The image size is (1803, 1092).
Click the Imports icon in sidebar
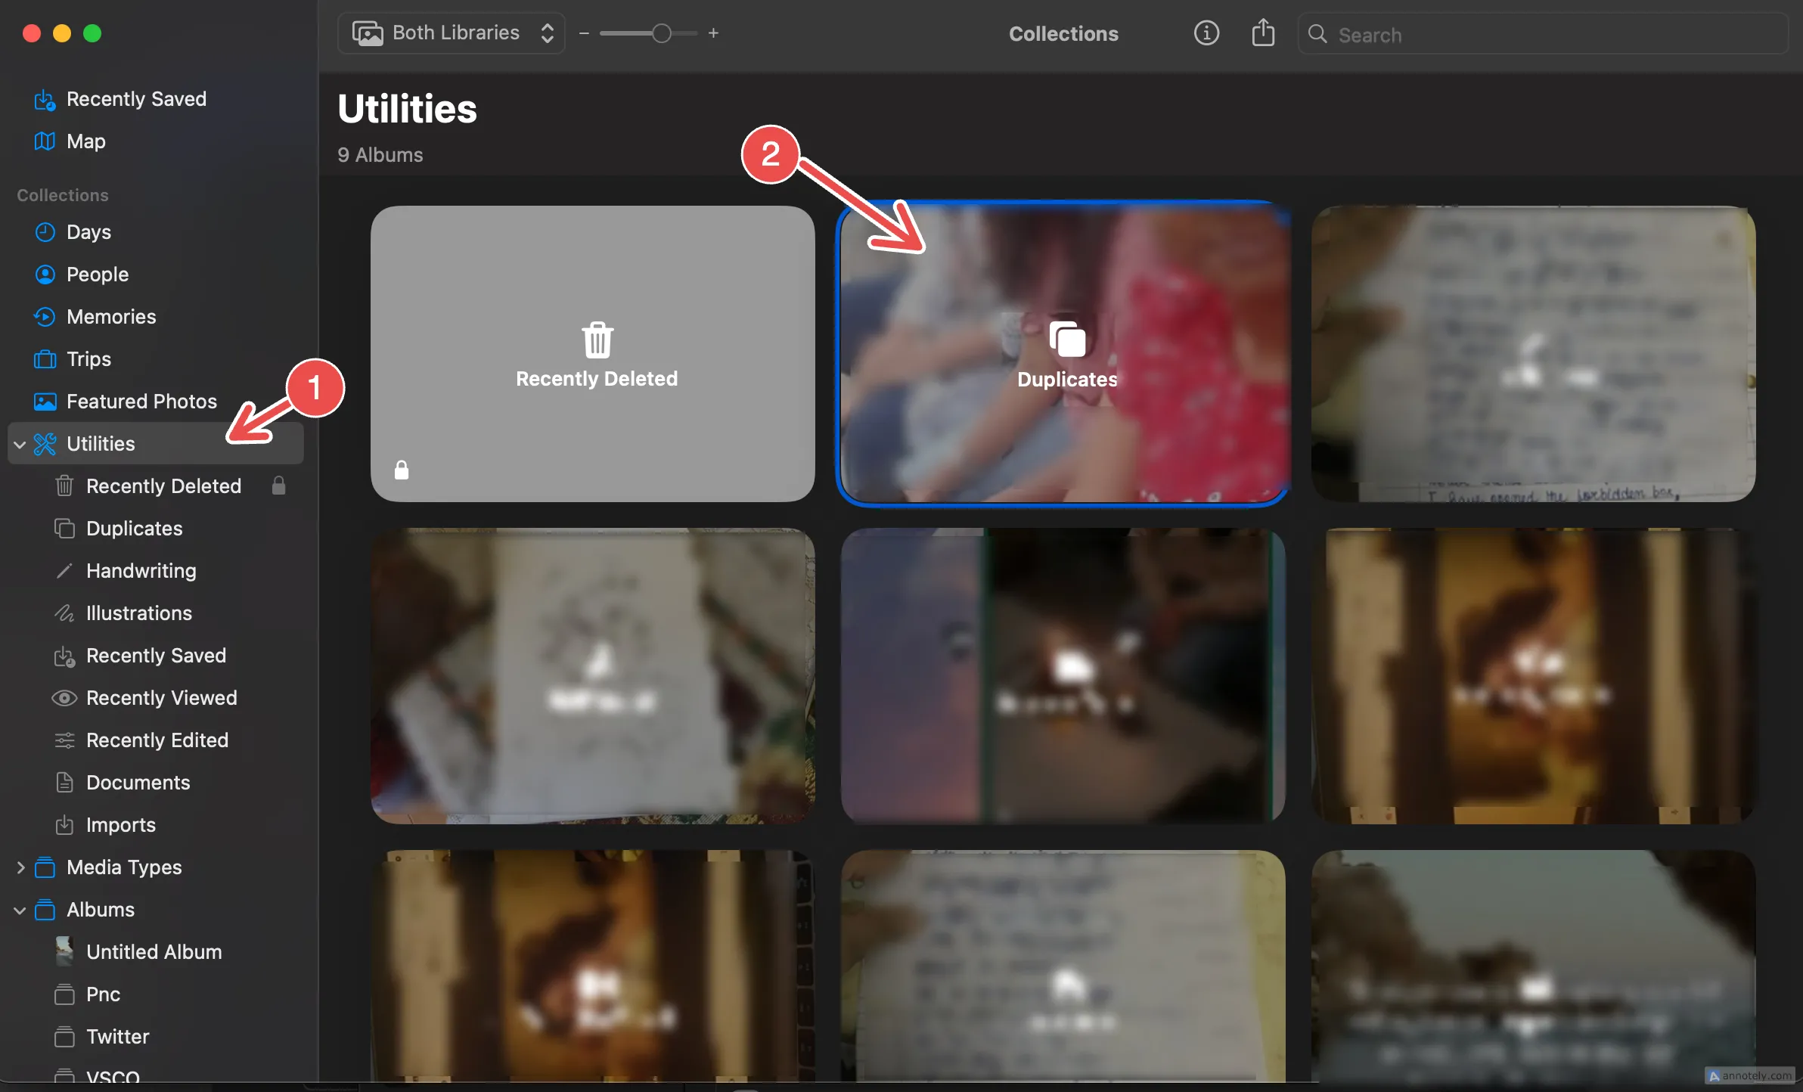pos(64,825)
